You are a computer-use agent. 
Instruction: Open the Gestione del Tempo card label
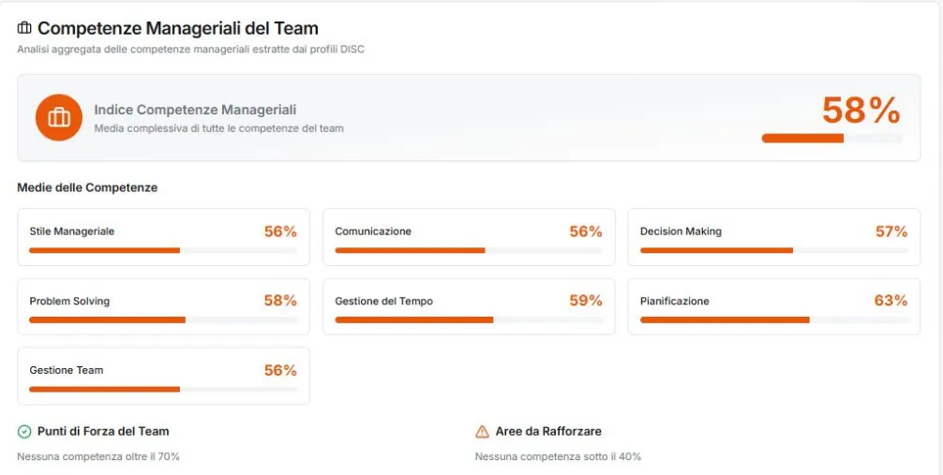[x=383, y=301]
